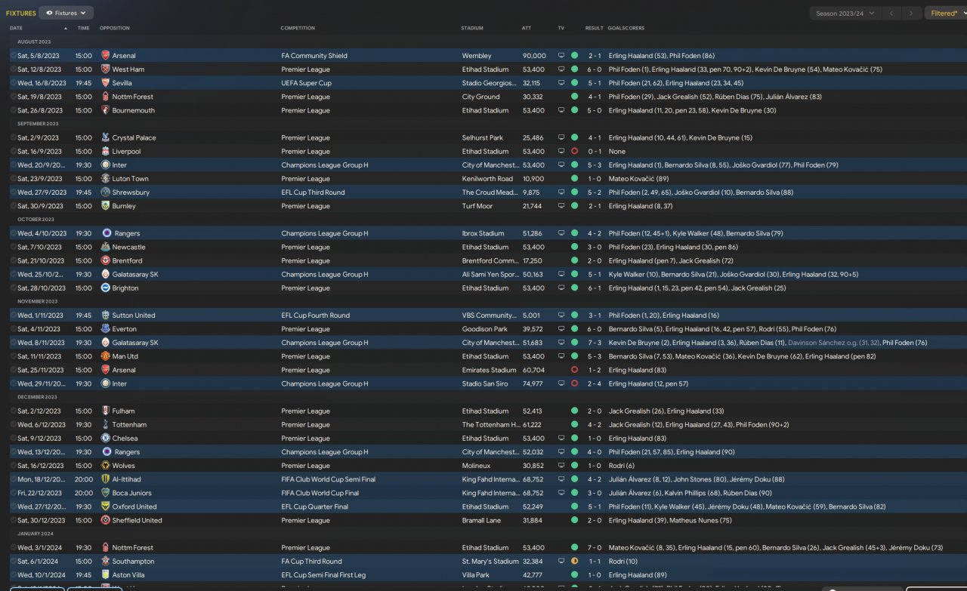Open the Wembley stadium link

[x=477, y=56]
